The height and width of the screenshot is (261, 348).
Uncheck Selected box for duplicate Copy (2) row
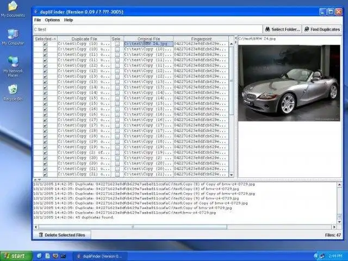tap(45, 153)
